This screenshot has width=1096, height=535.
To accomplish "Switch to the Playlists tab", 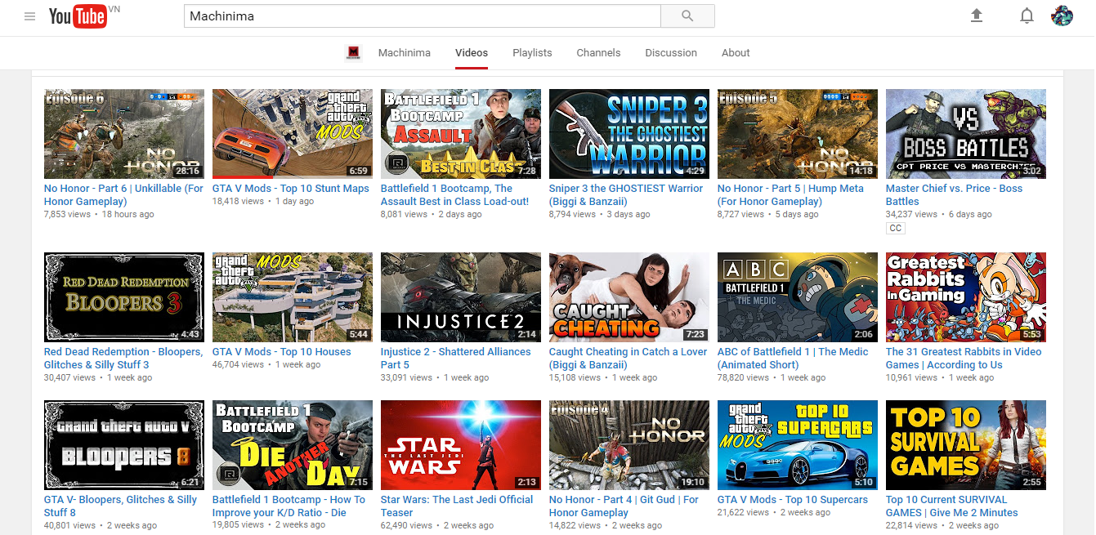I will [x=532, y=52].
